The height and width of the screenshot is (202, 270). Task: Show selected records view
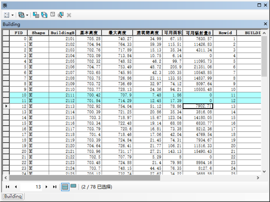[73, 186]
